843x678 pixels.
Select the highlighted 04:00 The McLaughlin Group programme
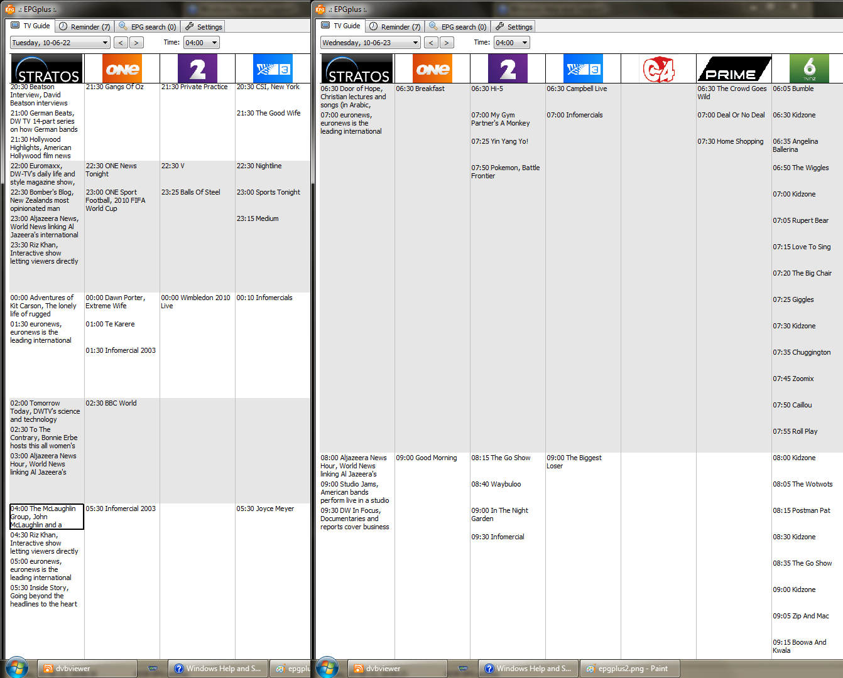(x=46, y=517)
